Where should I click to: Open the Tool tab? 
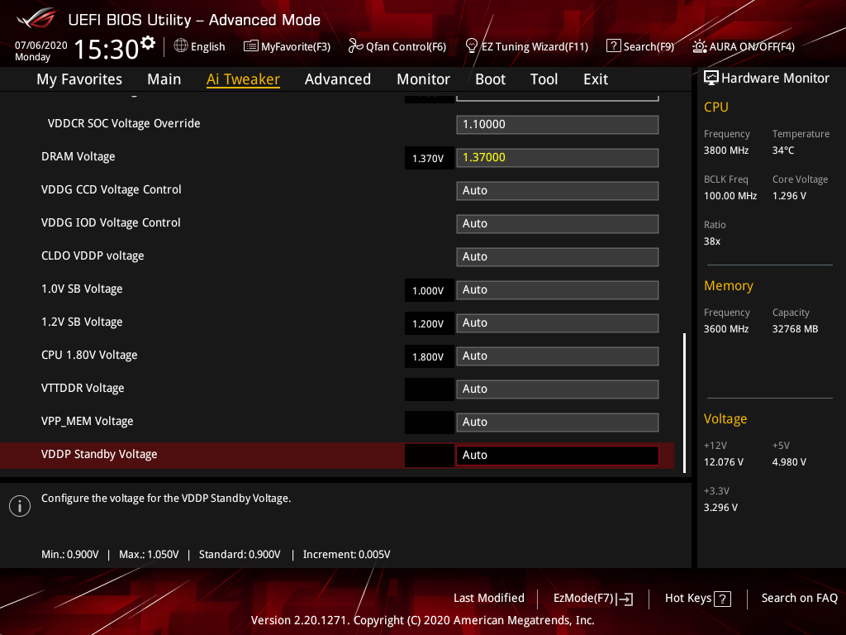coord(544,79)
